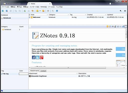The image size is (128, 93).
Task: Click the green circular refresh icon in toolbar
Action: click(25, 11)
